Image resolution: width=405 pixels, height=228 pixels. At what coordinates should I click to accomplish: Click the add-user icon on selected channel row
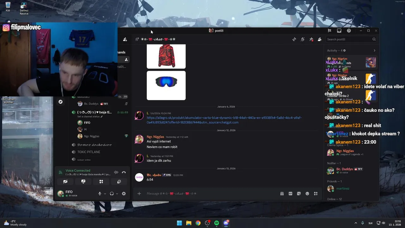(x=126, y=60)
